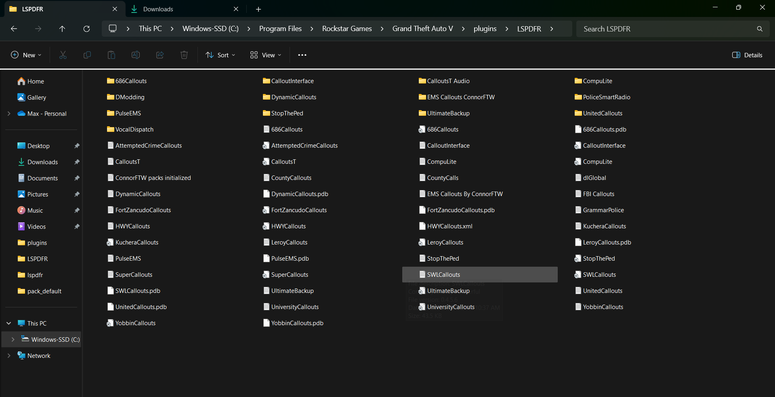Navigate back to previous folder

[14, 29]
